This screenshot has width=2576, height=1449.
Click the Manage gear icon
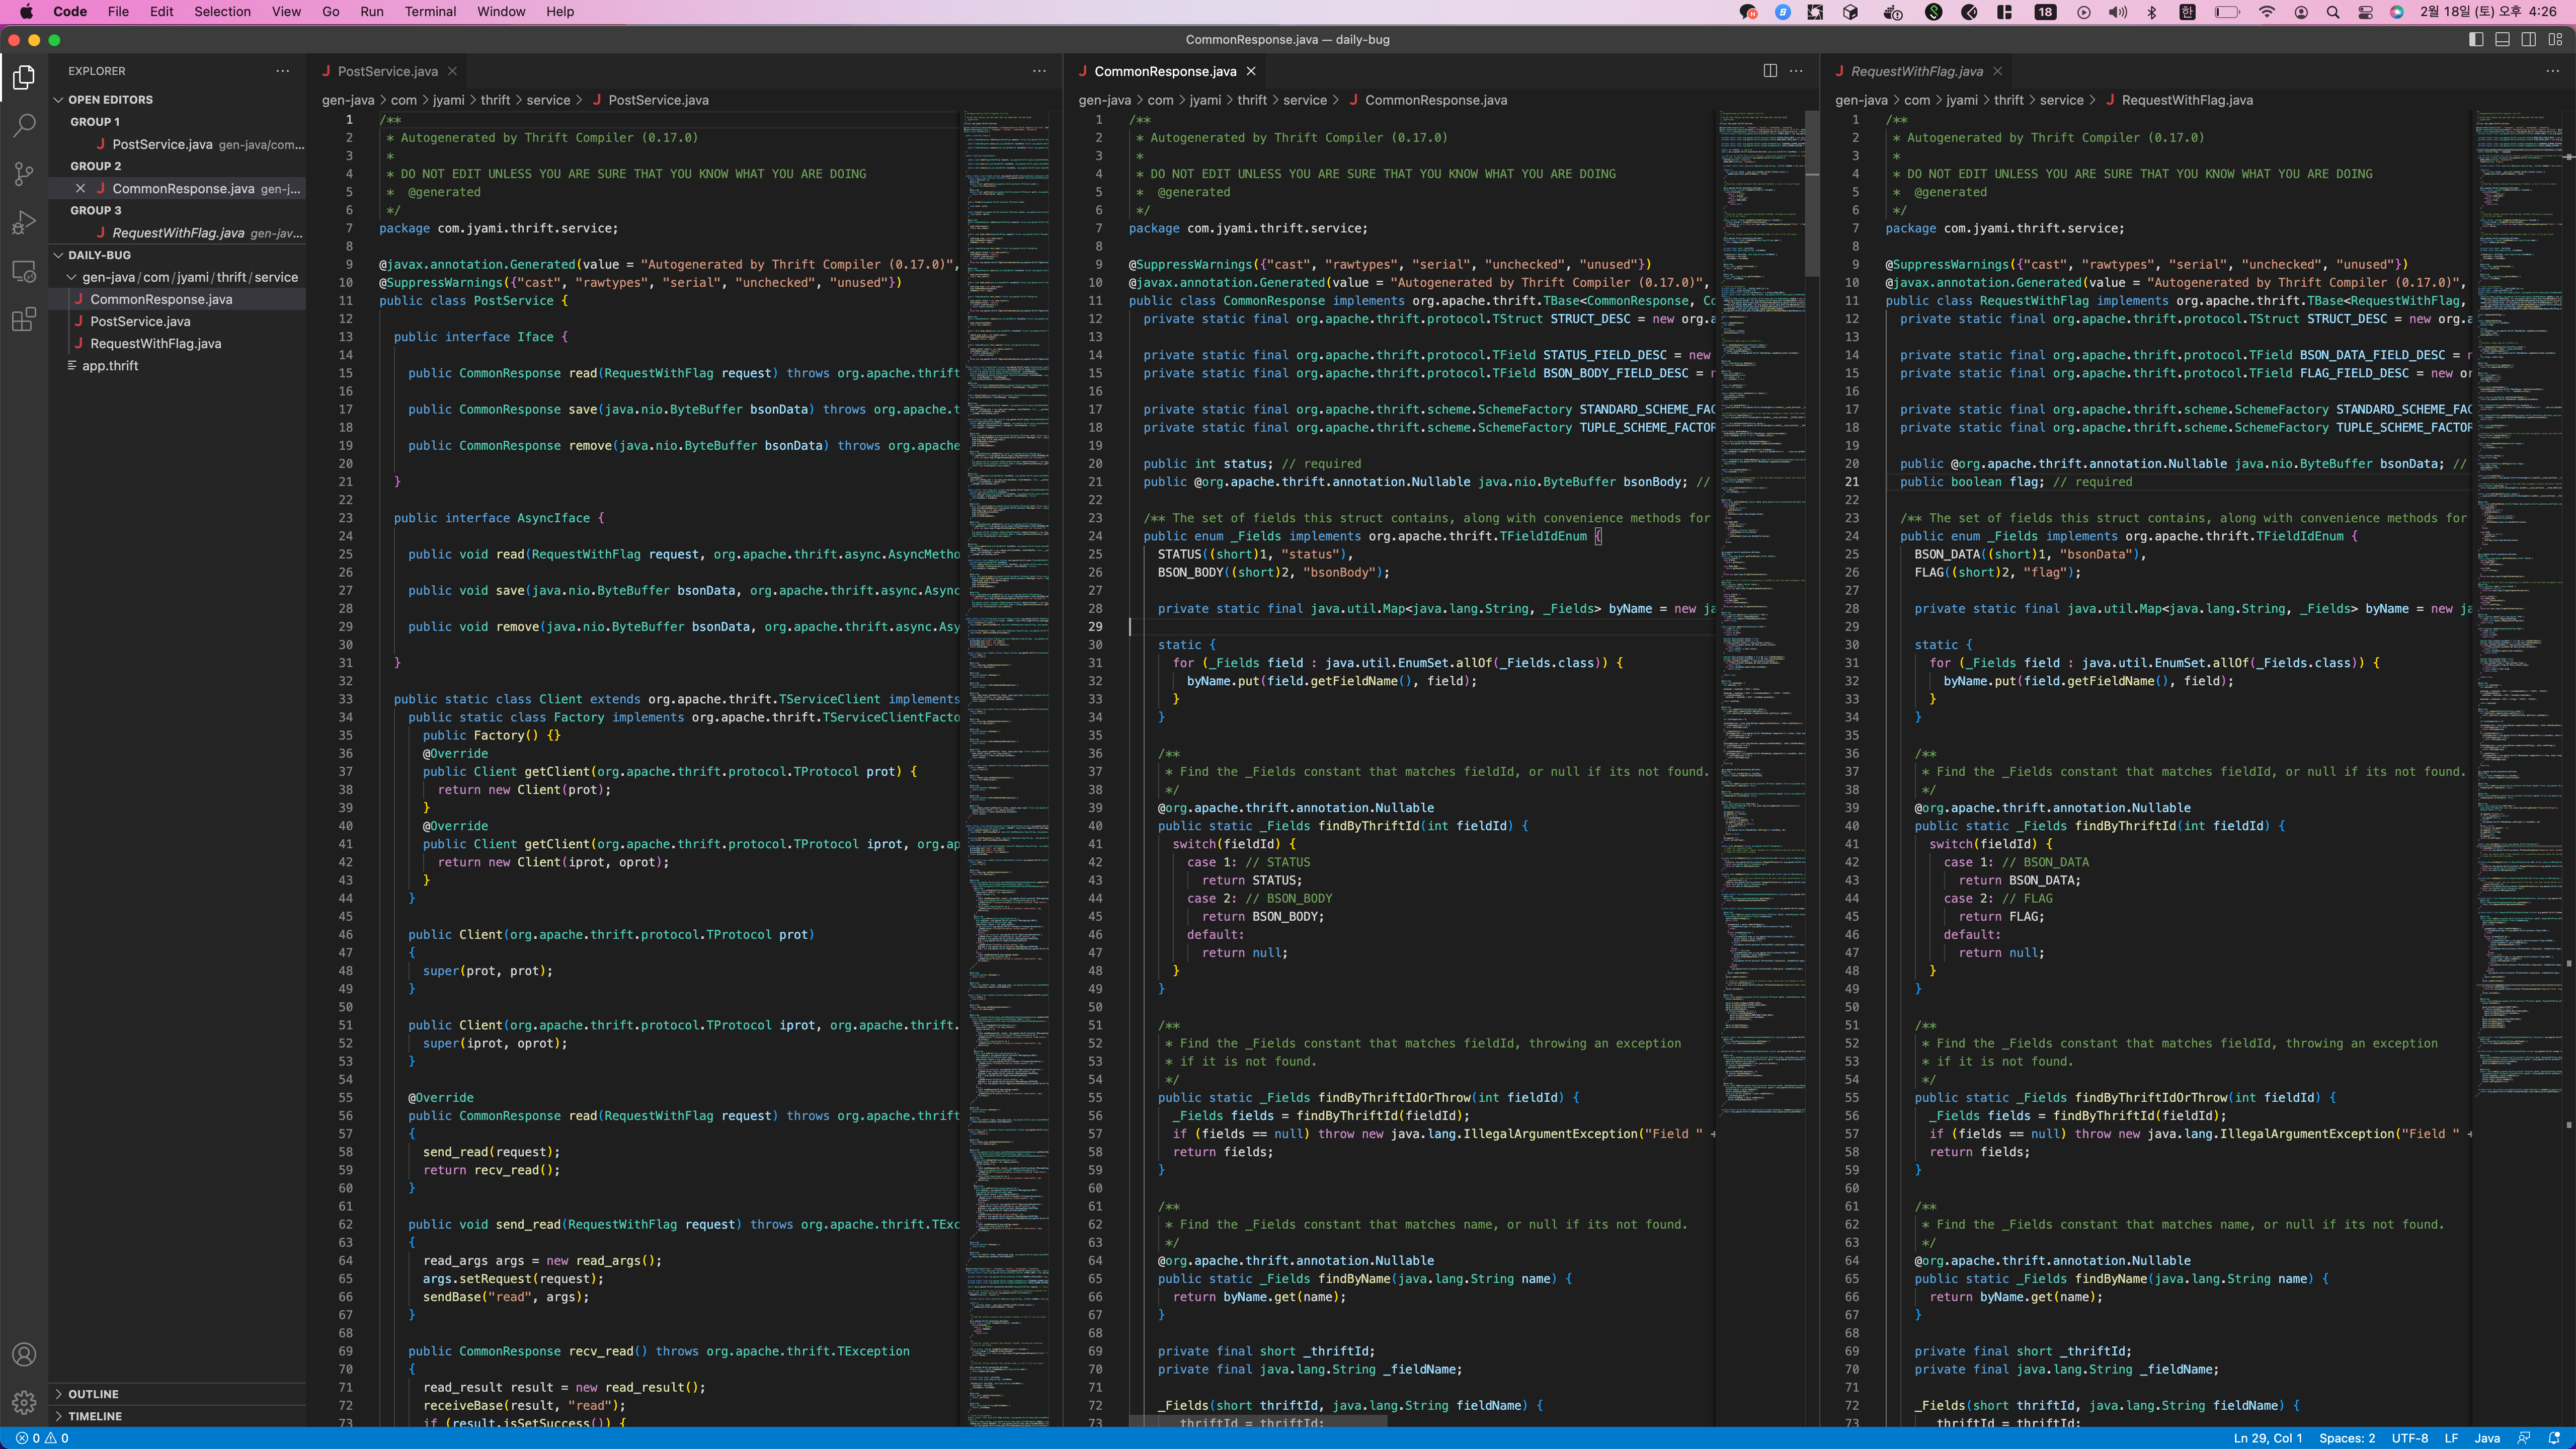pos(24,1403)
